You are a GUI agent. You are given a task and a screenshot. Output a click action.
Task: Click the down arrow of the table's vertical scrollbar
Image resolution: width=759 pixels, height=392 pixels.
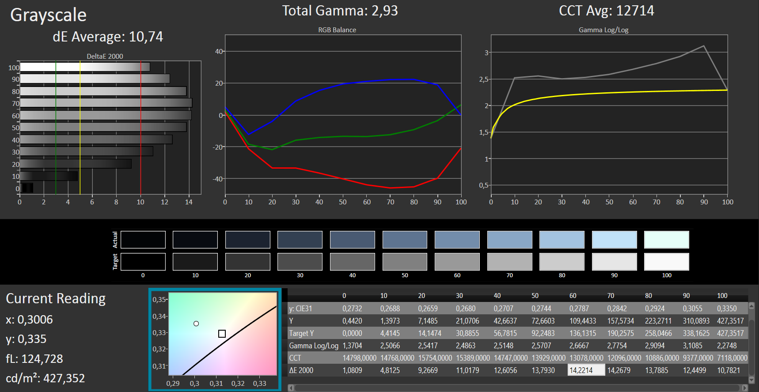coord(752,380)
